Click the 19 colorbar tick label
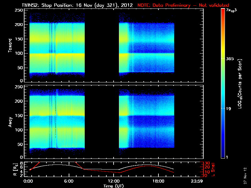The width and height of the screenshot is (251, 188). click(229, 109)
